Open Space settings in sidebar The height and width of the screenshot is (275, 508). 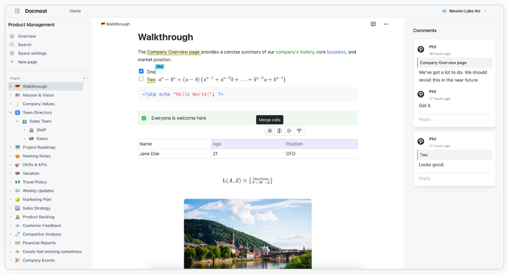[x=32, y=54]
